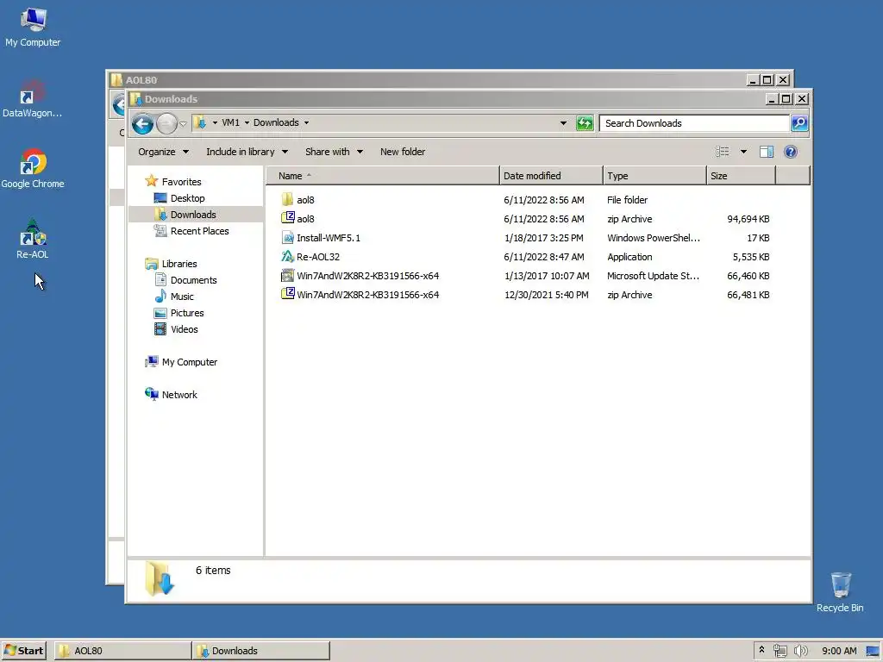Show hidden tray icons
This screenshot has height=662, width=883.
(x=761, y=650)
